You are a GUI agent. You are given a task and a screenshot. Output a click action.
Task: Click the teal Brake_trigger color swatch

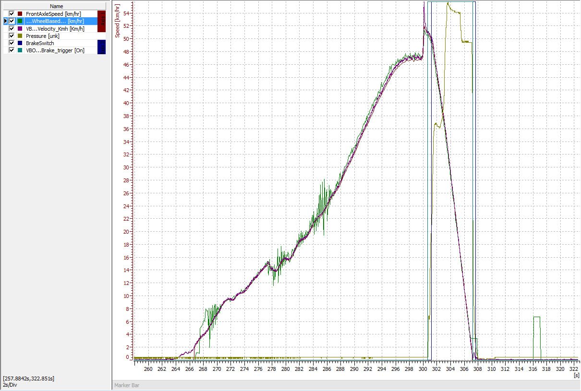point(20,50)
